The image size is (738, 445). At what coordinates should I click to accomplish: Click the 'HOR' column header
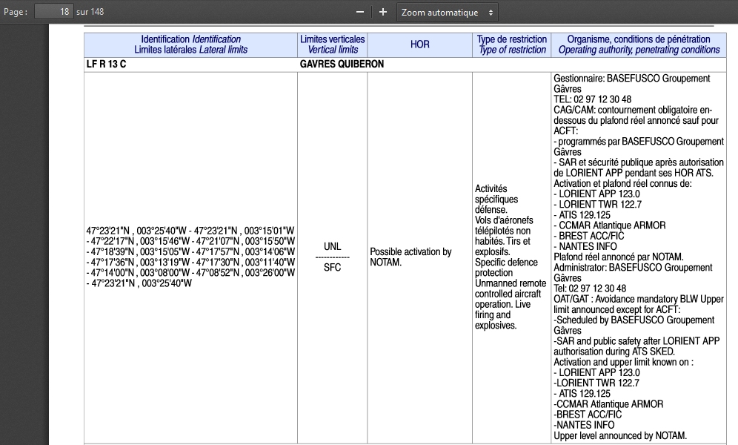(420, 44)
